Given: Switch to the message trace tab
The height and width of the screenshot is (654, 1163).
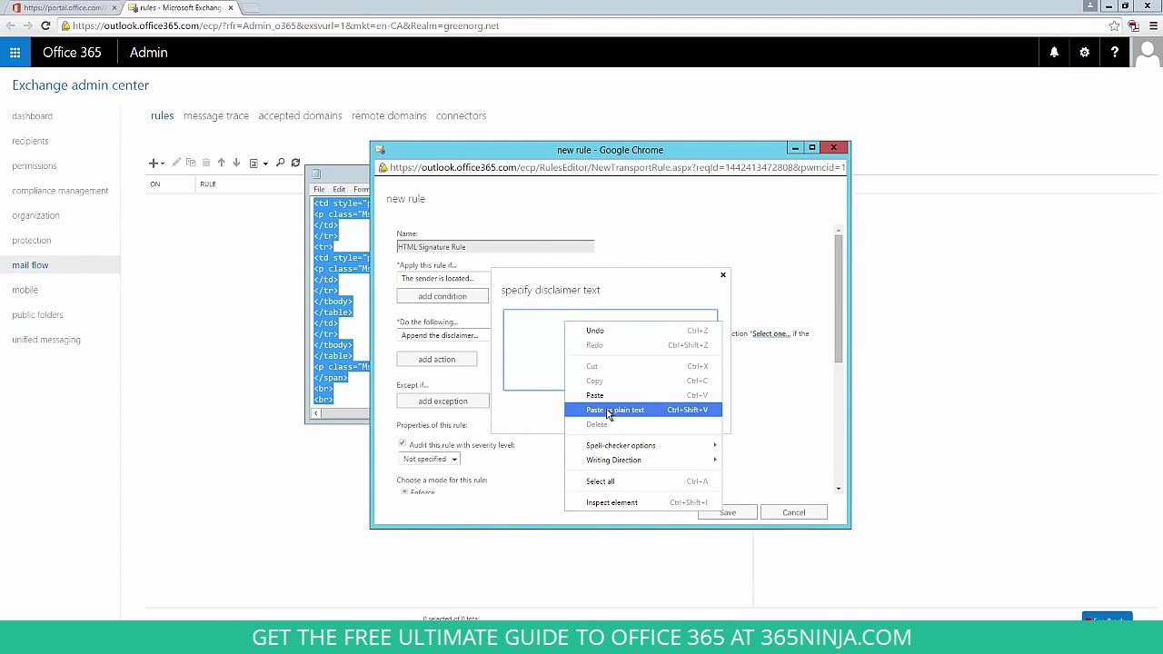Looking at the screenshot, I should point(216,115).
